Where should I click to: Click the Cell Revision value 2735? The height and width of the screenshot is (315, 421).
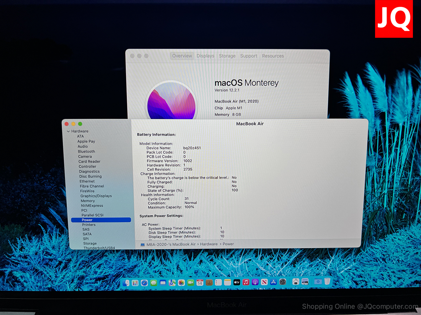[188, 169]
